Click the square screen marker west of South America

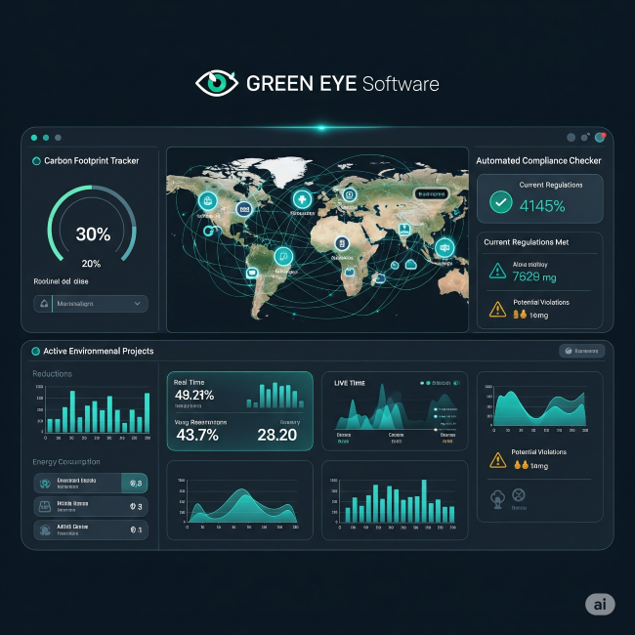click(x=252, y=273)
